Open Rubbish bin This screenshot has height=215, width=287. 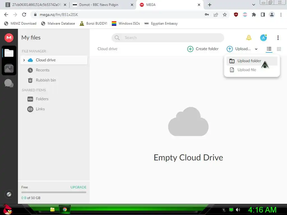point(46,80)
